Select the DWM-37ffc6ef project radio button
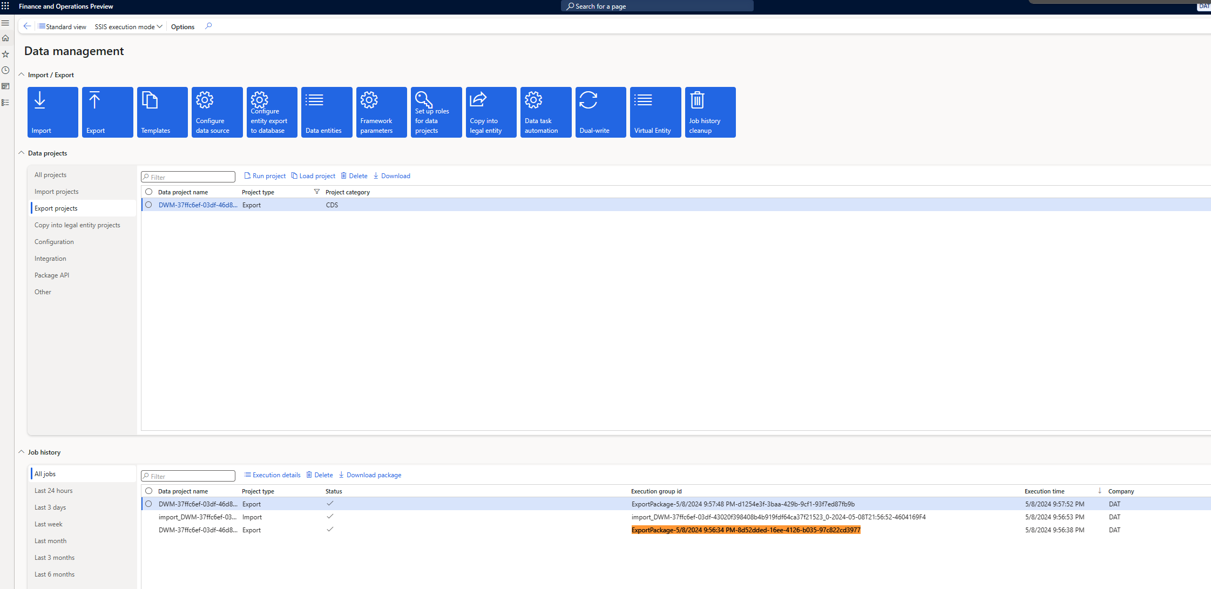1211x589 pixels. click(148, 205)
